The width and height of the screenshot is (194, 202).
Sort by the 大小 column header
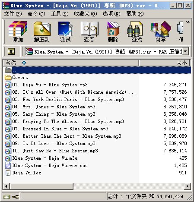165,63
